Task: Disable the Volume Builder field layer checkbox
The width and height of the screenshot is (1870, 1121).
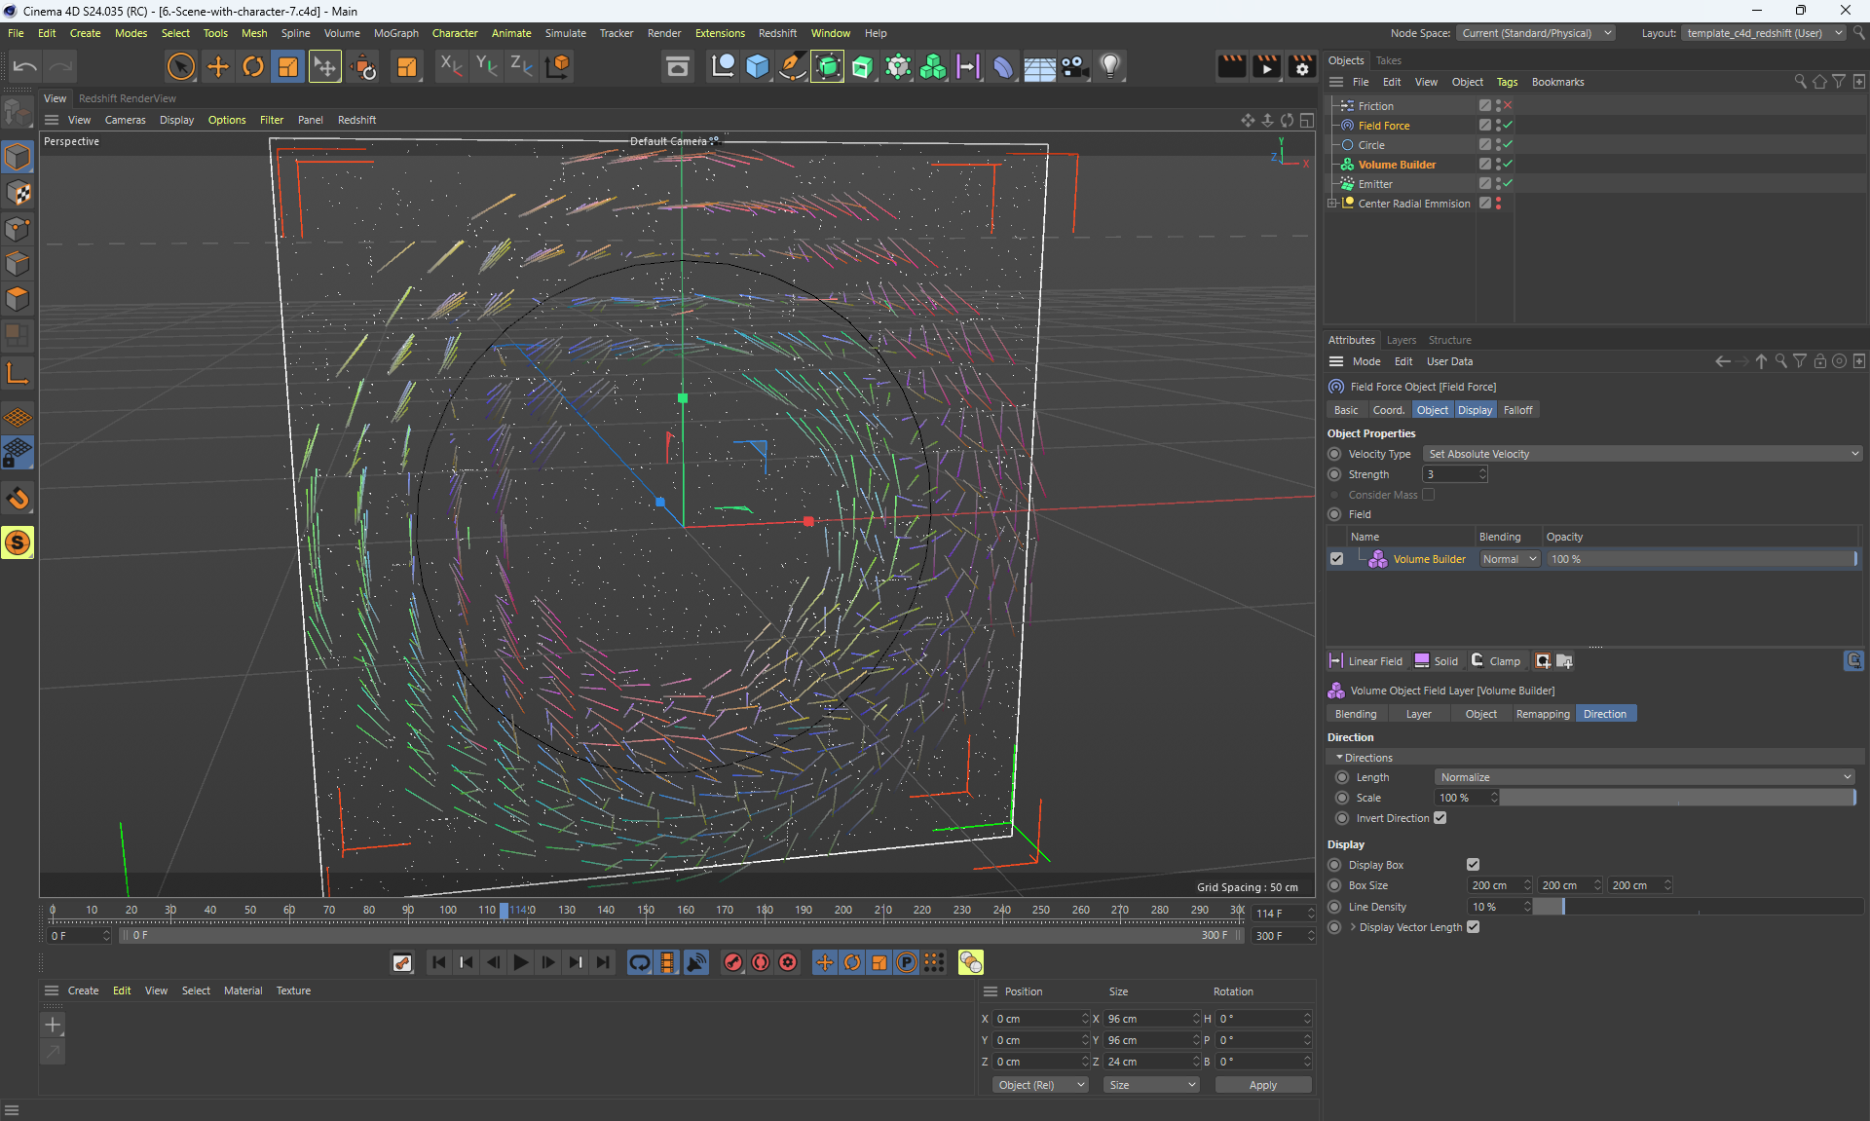Action: (1337, 559)
